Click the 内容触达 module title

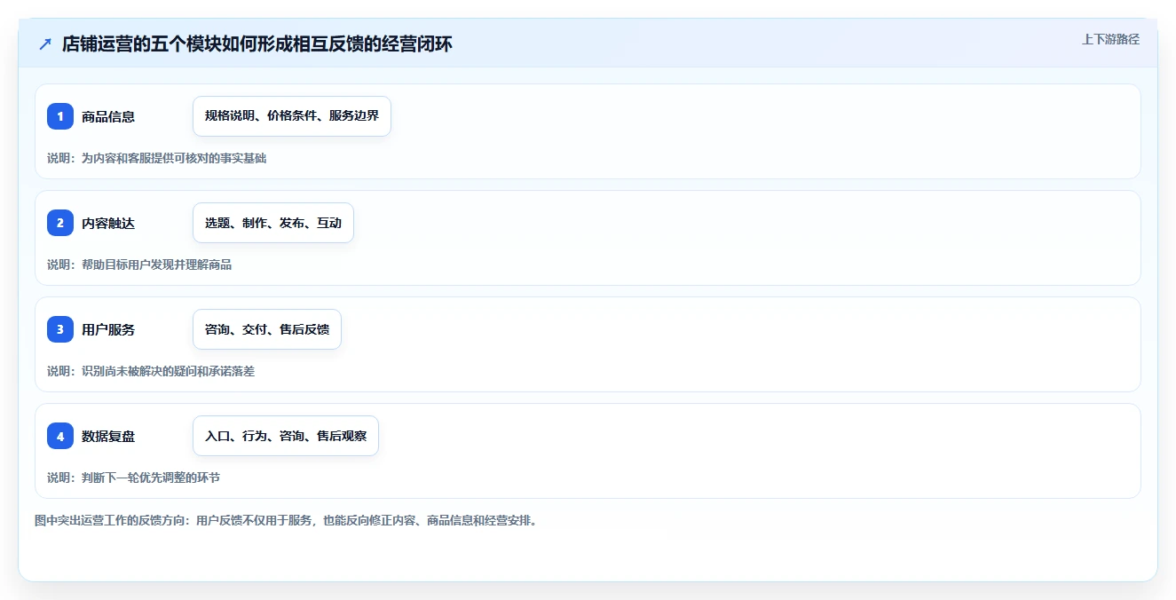[108, 224]
